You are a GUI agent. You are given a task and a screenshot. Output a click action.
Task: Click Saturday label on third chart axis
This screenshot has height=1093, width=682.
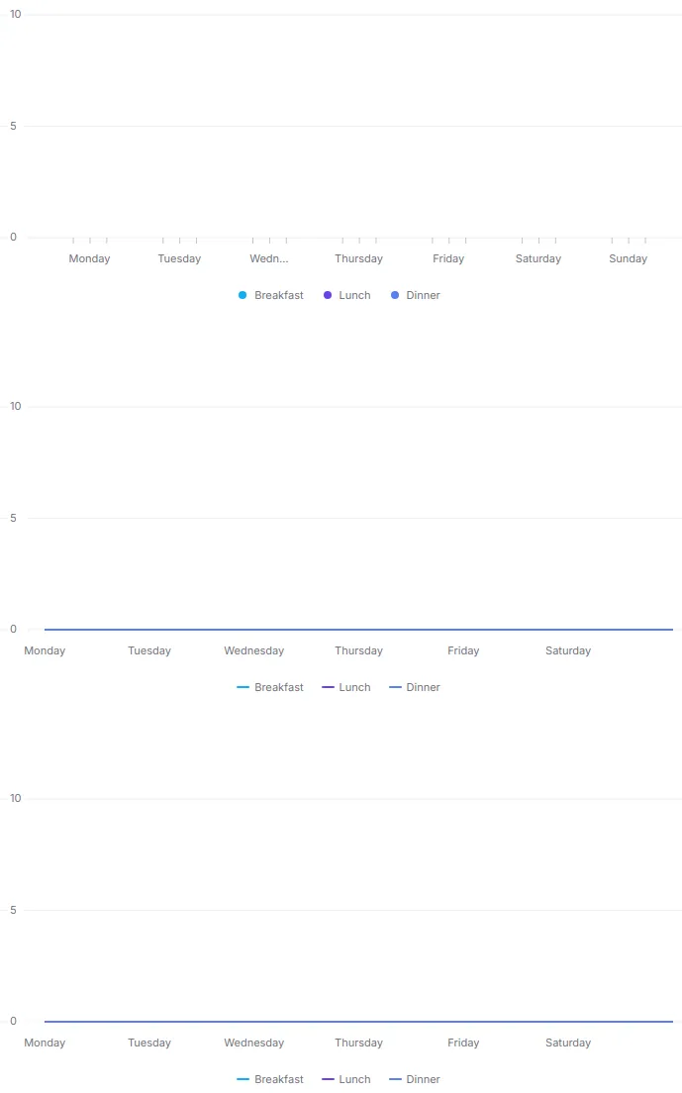568,1043
